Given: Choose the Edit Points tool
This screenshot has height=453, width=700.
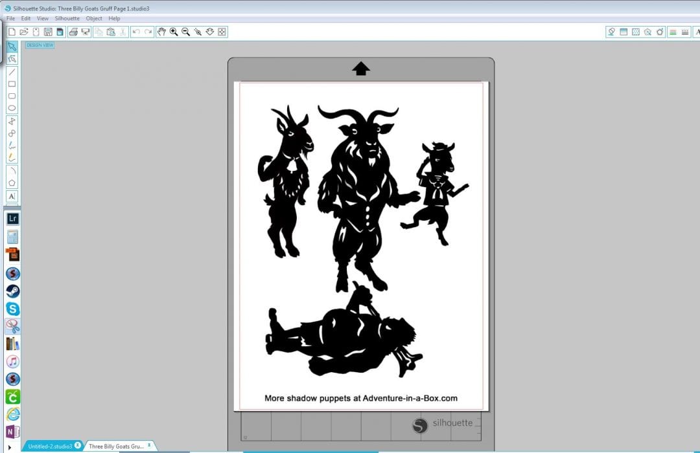Looking at the screenshot, I should [12, 59].
